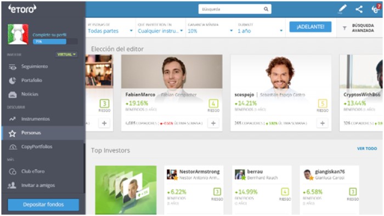Open the VIRTUAL account mode dropdown

[66, 54]
